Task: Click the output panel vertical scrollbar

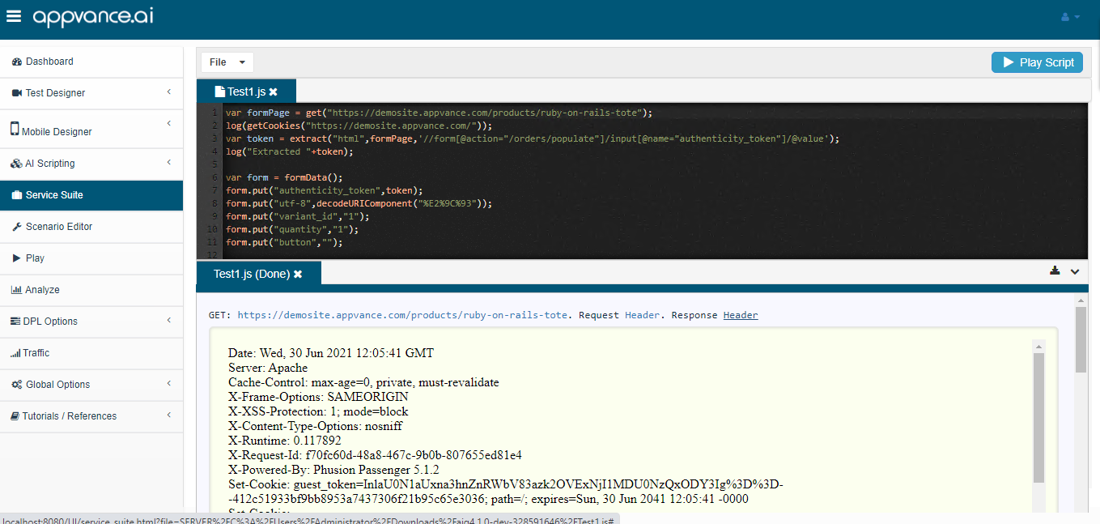Action: coord(1081,340)
